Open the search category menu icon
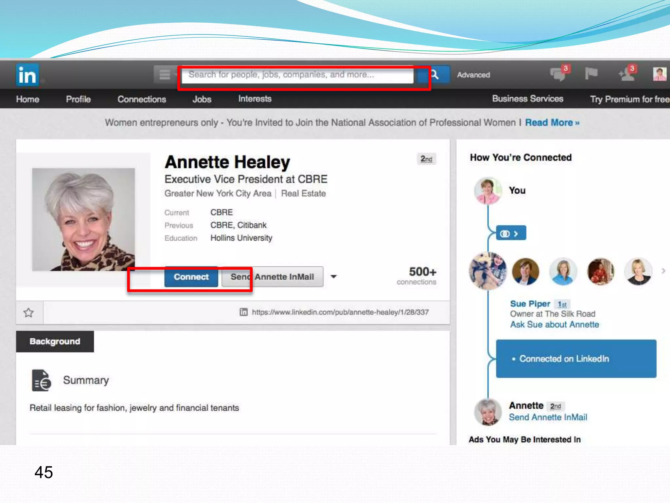This screenshot has width=670, height=503. coord(165,75)
